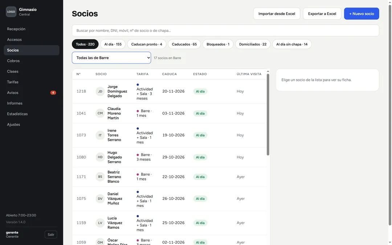Select member Beatriz Serrano Blanco
Image resolution: width=392 pixels, height=245 pixels.
(x=114, y=177)
